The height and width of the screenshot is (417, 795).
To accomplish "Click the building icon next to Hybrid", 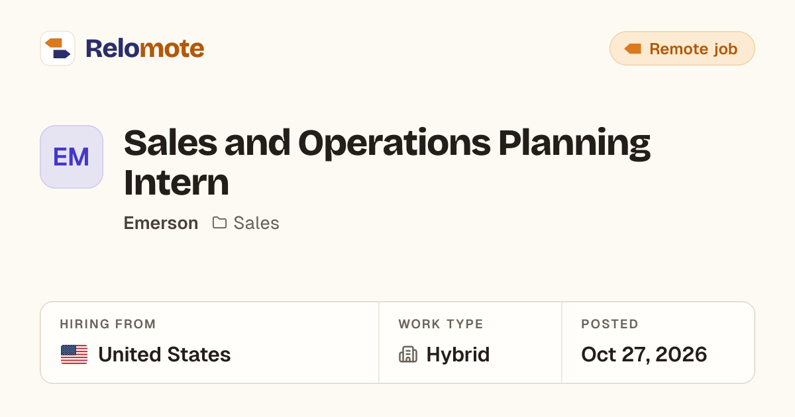I will coord(408,355).
